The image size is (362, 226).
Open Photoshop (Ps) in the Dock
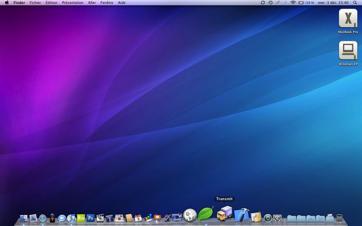[x=90, y=218]
